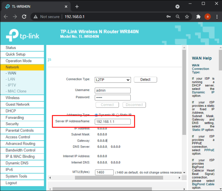Click the browser back arrow
The image size is (222, 191).
click(x=6, y=17)
